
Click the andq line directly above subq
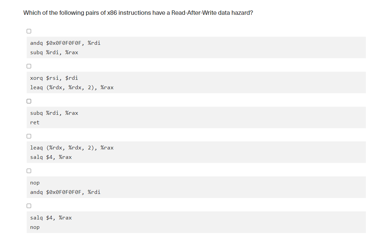65,43
